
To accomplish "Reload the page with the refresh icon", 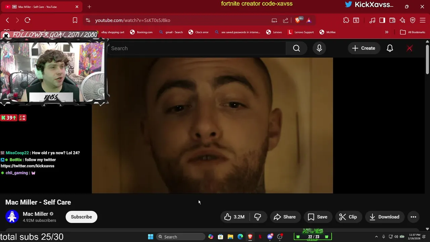I will (28, 20).
